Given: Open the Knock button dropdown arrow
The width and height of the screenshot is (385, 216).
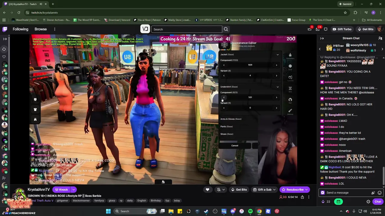Looking at the screenshot, I should pyautogui.click(x=73, y=190).
